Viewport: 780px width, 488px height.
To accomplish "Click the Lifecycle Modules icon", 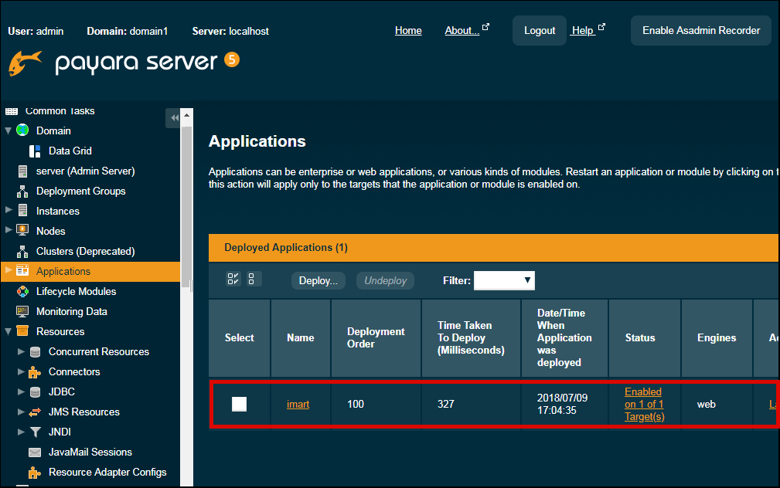I will tap(22, 291).
